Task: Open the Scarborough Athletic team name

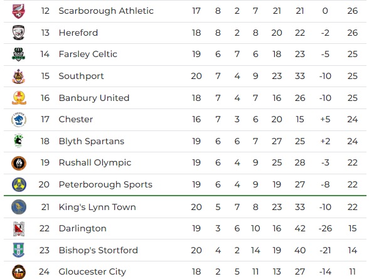Action: [x=106, y=11]
